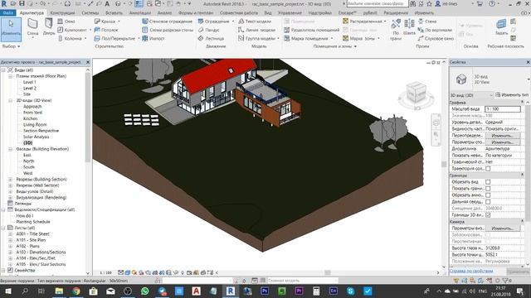
Task: Click the Масштаб вида 1:100 field
Action: pos(503,109)
